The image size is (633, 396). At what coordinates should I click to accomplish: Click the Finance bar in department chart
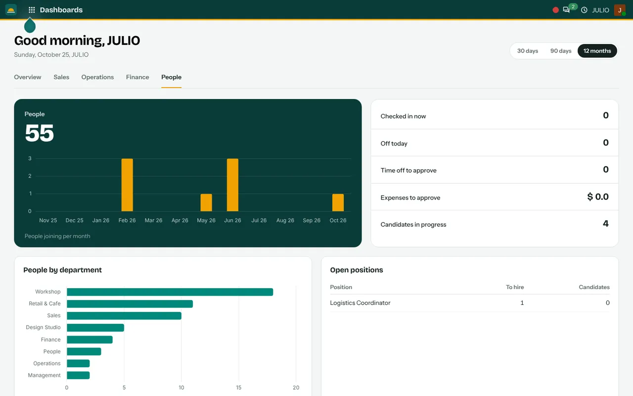tap(90, 340)
